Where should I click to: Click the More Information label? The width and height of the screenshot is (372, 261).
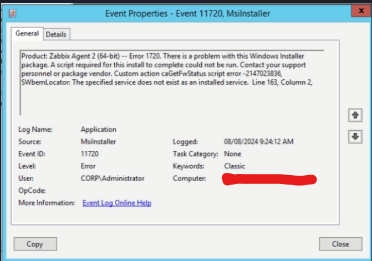coord(47,203)
